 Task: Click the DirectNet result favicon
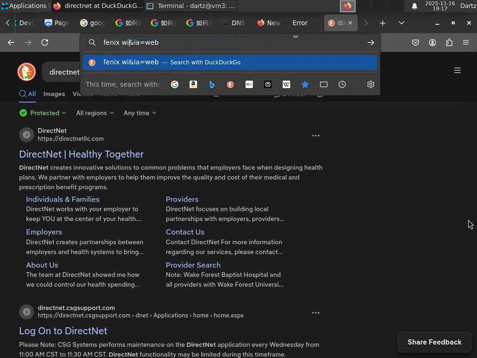[27, 135]
